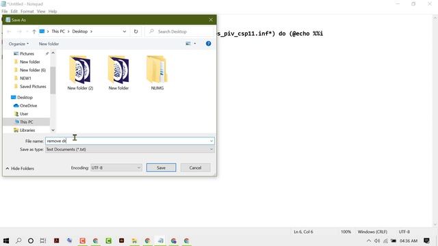This screenshot has height=246, width=438.
Task: Click the network tray icon
Action: (x=385, y=241)
